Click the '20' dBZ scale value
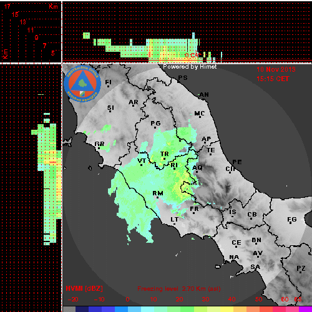312x312 pixels. [179, 300]
